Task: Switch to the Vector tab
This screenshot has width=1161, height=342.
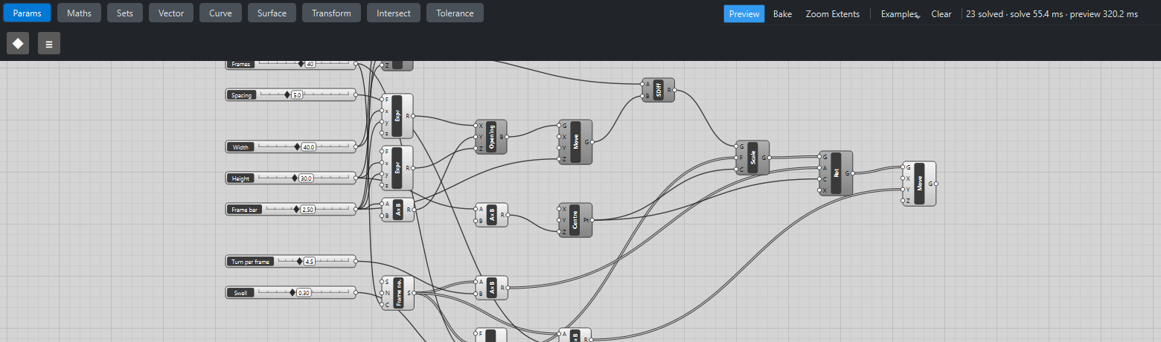Action: pos(171,13)
